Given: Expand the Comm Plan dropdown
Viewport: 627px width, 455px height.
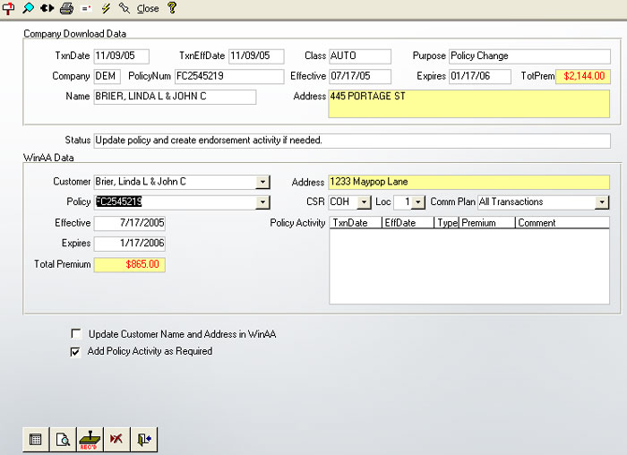Looking at the screenshot, I should pos(602,202).
